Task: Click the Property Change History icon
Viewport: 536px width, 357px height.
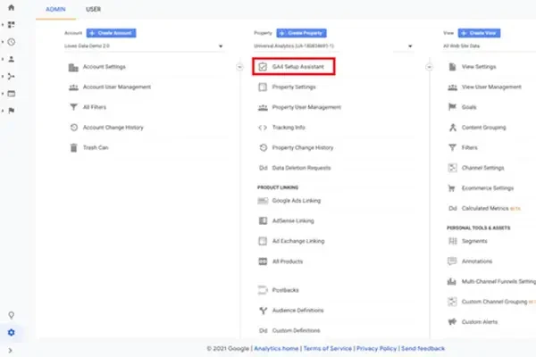Action: (x=263, y=147)
